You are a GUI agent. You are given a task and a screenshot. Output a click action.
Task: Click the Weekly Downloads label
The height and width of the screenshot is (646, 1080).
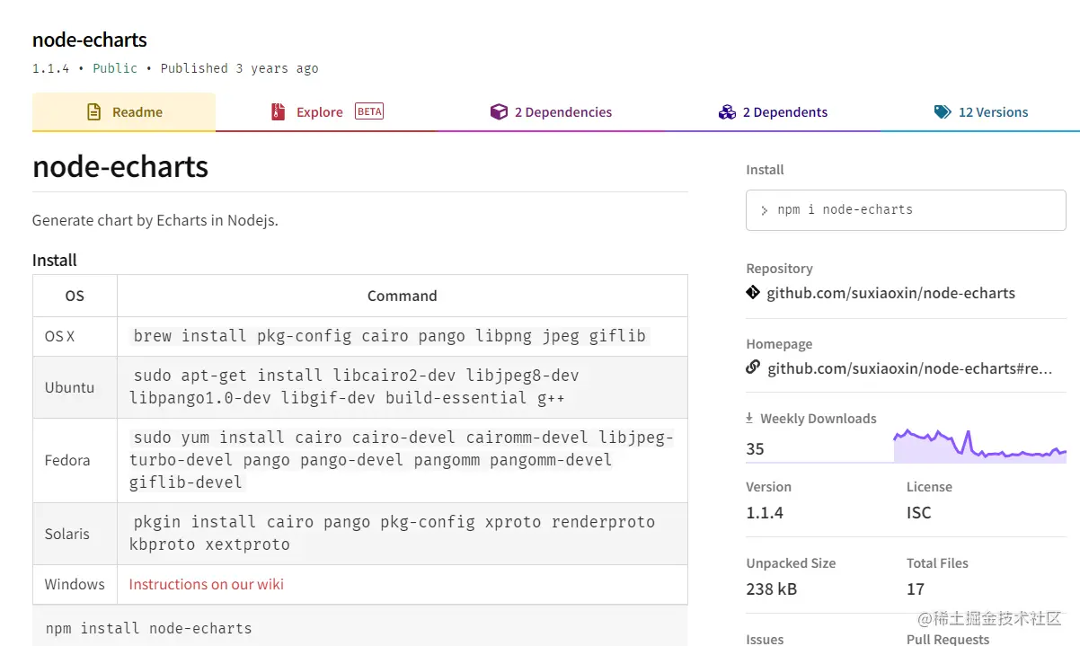[819, 418]
